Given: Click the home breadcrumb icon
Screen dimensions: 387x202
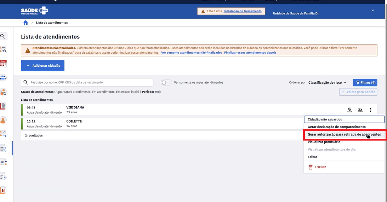Looking at the screenshot, I should click(25, 23).
